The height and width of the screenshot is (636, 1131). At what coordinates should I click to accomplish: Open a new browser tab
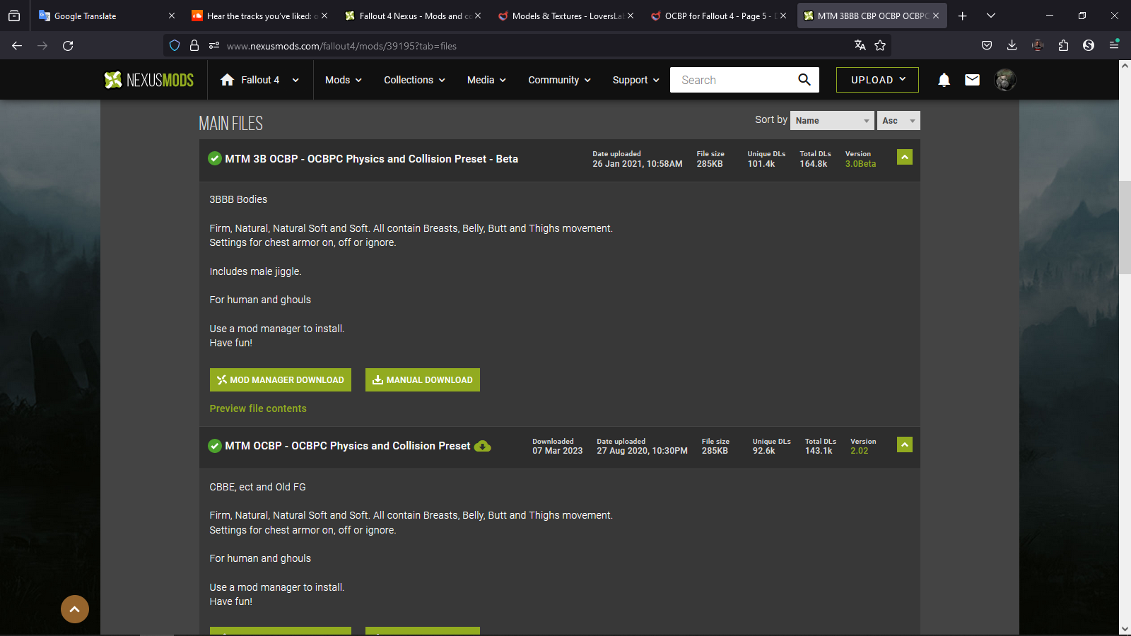coord(962,16)
